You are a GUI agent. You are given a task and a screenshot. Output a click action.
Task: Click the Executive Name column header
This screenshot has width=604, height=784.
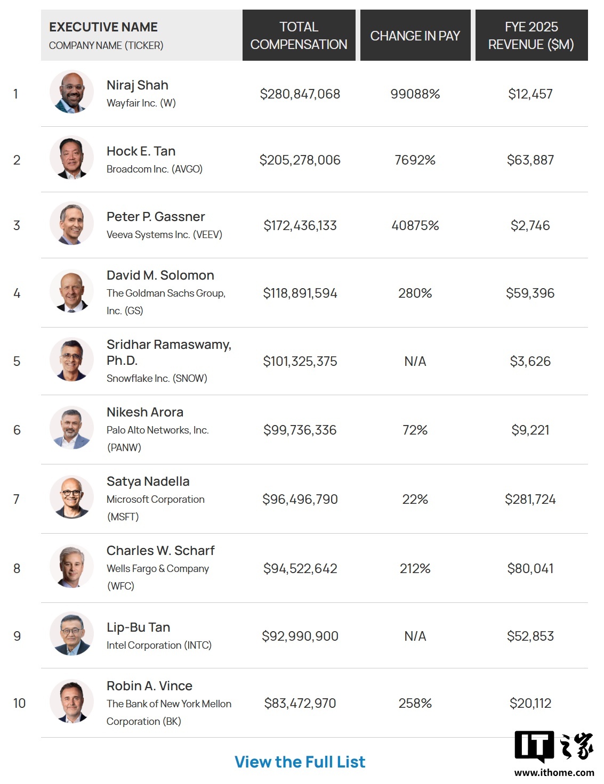point(103,27)
